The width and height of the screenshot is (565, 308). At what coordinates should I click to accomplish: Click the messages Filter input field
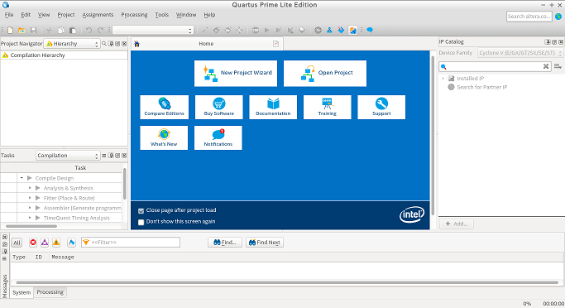coord(131,243)
